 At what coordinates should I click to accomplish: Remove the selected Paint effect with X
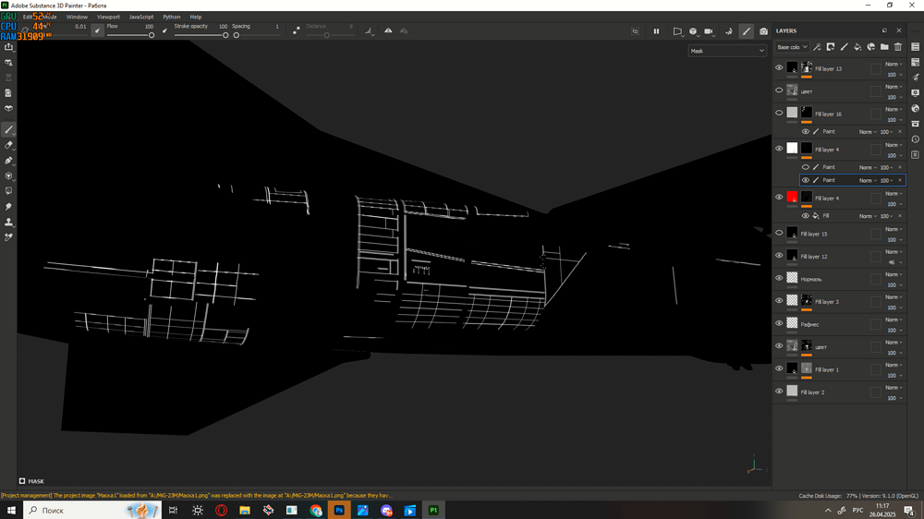[900, 180]
